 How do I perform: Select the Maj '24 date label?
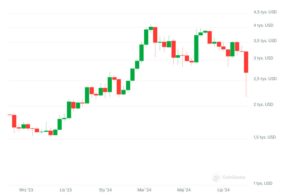pyautogui.click(x=184, y=190)
